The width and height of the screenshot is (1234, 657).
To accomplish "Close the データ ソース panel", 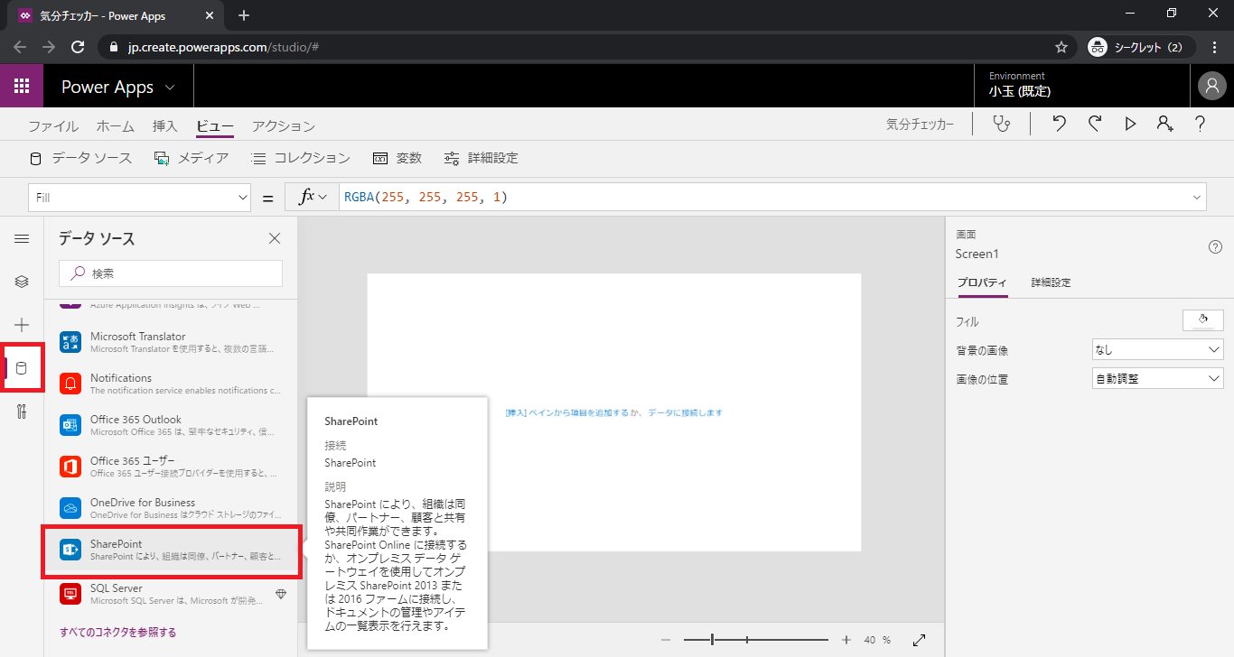I will 275,238.
